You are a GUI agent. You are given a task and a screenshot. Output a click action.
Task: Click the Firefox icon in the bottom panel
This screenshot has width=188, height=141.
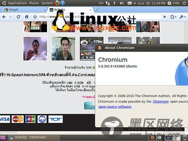click(152, 138)
